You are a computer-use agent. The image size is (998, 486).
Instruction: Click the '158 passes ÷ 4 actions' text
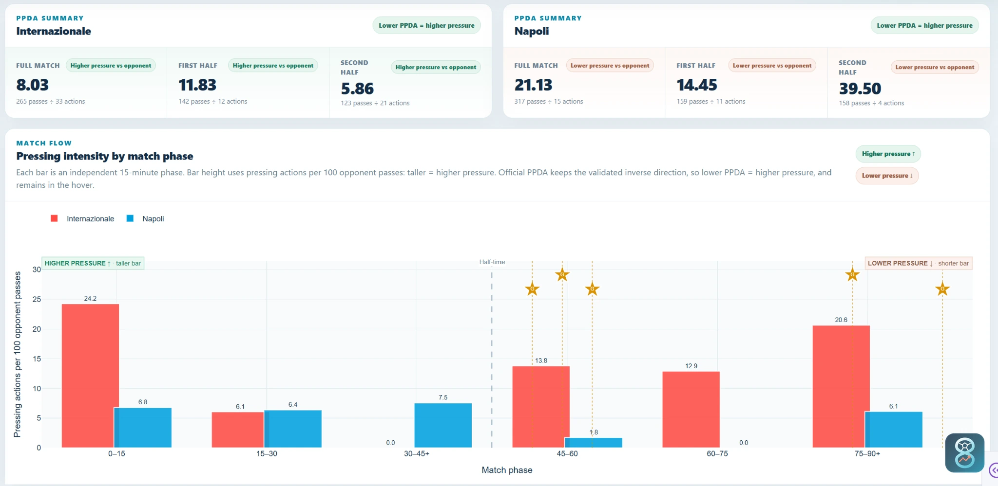point(871,103)
